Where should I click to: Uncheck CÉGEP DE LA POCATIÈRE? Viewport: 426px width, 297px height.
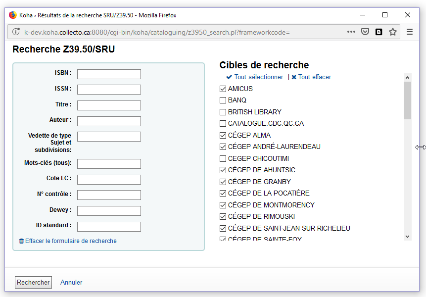223,193
